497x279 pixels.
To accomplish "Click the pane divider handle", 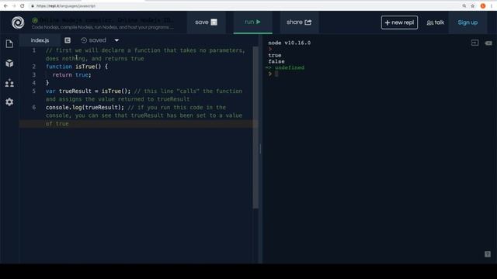I will pos(260,149).
